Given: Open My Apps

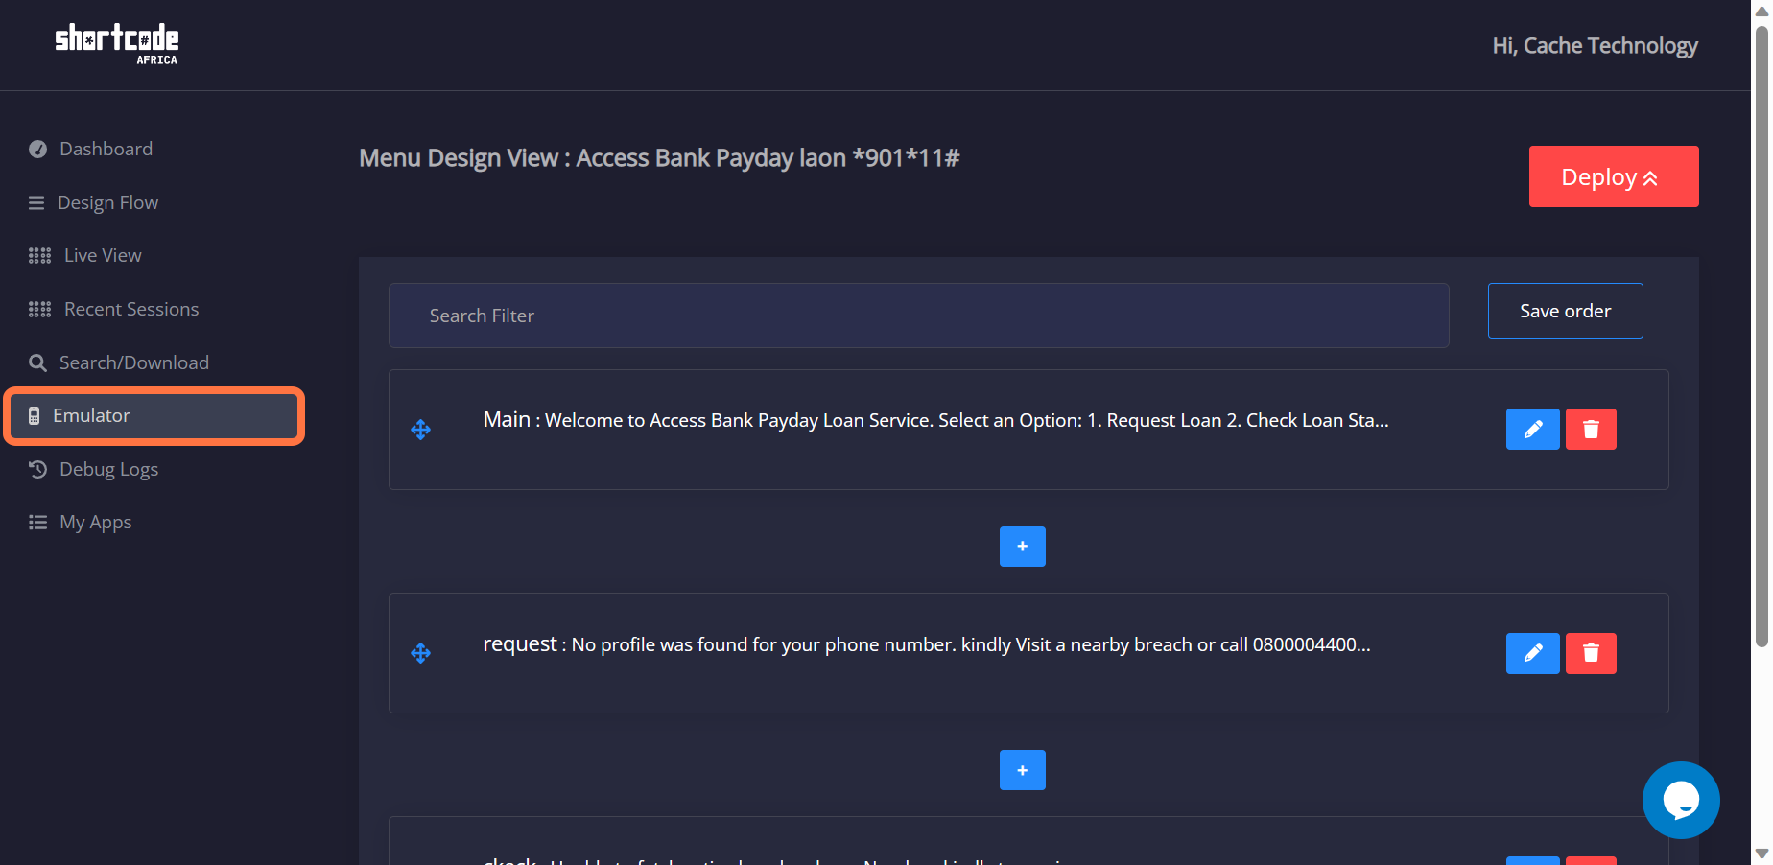Looking at the screenshot, I should click(x=96, y=522).
